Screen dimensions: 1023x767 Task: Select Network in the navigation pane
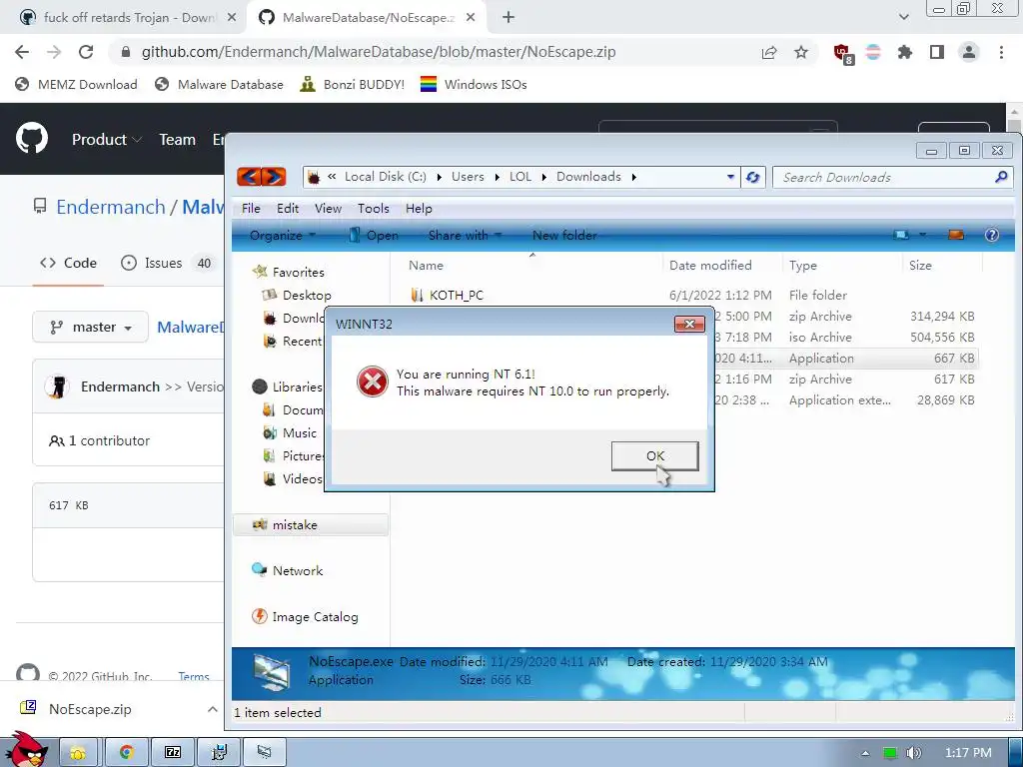click(298, 570)
